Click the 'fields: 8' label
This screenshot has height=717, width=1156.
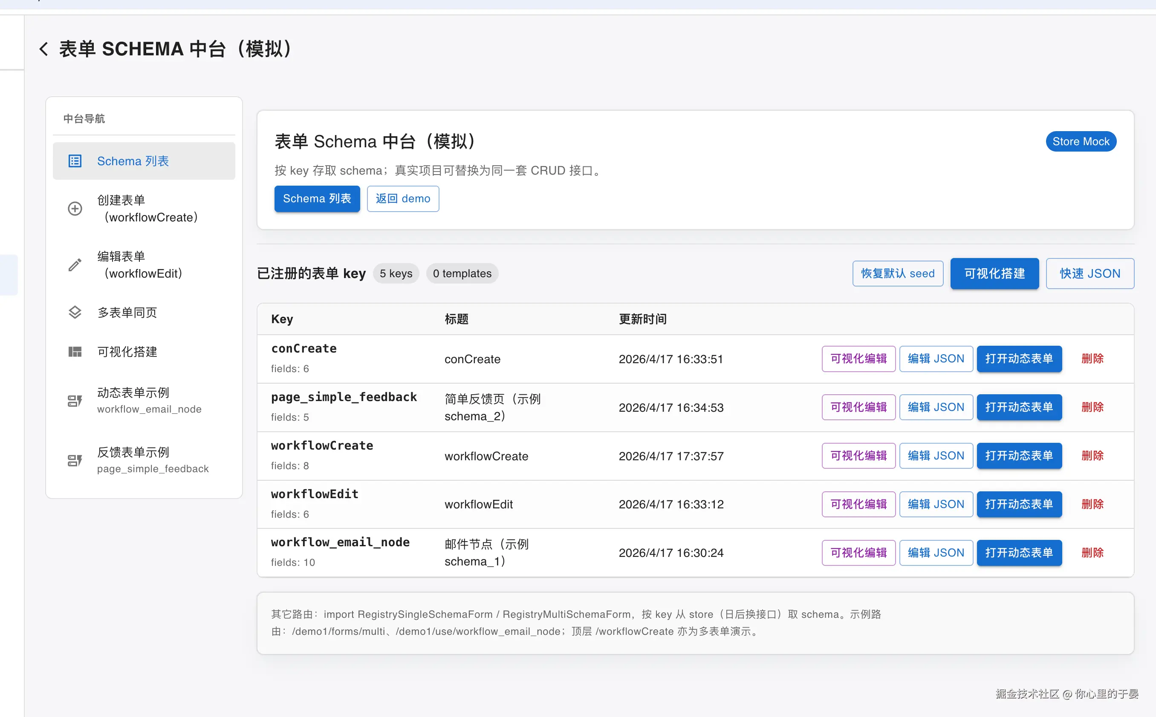pos(290,466)
